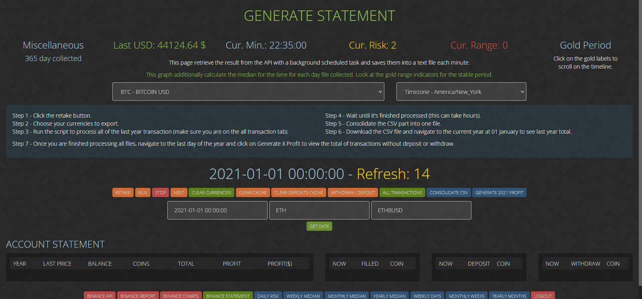Click the date input field 2021-01-01

(x=217, y=210)
